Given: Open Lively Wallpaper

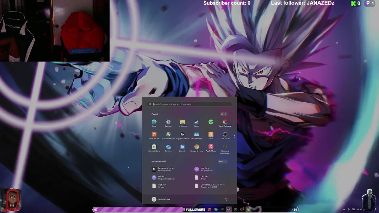Looking at the screenshot, I should [x=225, y=123].
